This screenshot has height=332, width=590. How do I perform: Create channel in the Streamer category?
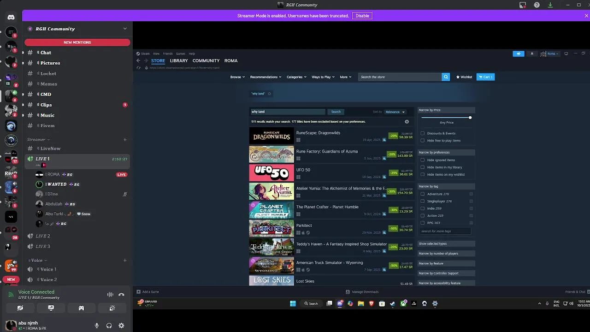[125, 140]
